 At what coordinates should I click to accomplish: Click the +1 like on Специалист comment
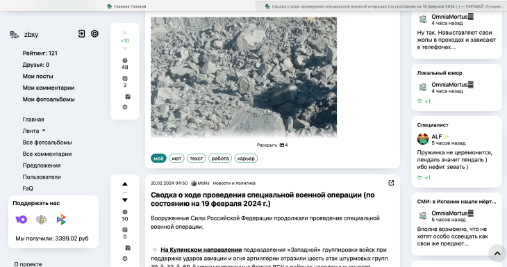point(424,178)
